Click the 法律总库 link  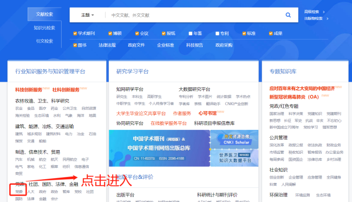pos(315,160)
